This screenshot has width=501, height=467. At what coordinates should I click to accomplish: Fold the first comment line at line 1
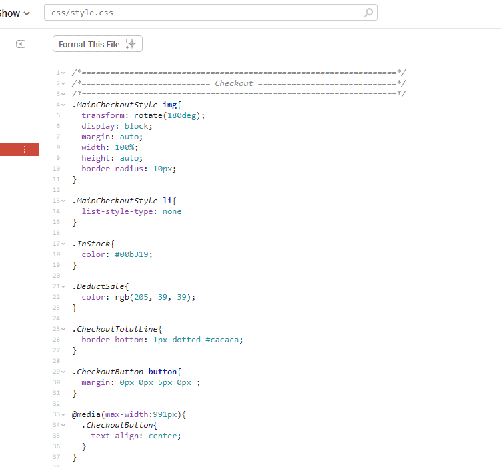click(x=63, y=73)
